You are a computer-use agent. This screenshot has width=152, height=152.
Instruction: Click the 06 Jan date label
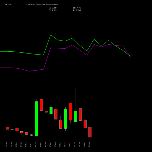coord(46,145)
